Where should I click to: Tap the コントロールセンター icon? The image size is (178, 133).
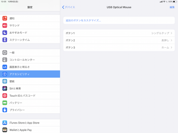click(x=5, y=60)
